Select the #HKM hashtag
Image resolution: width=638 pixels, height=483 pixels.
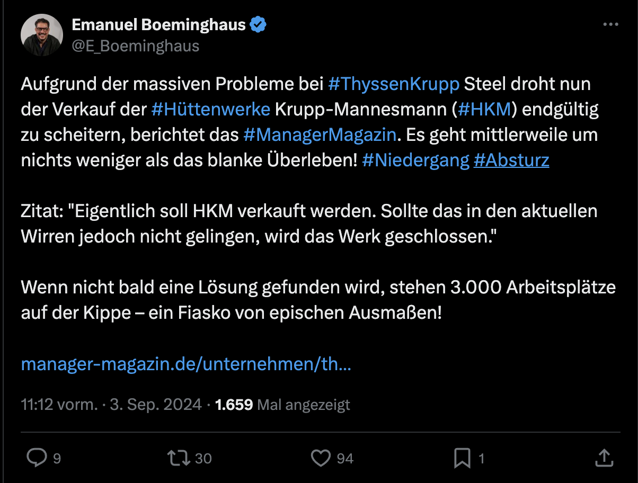click(485, 109)
